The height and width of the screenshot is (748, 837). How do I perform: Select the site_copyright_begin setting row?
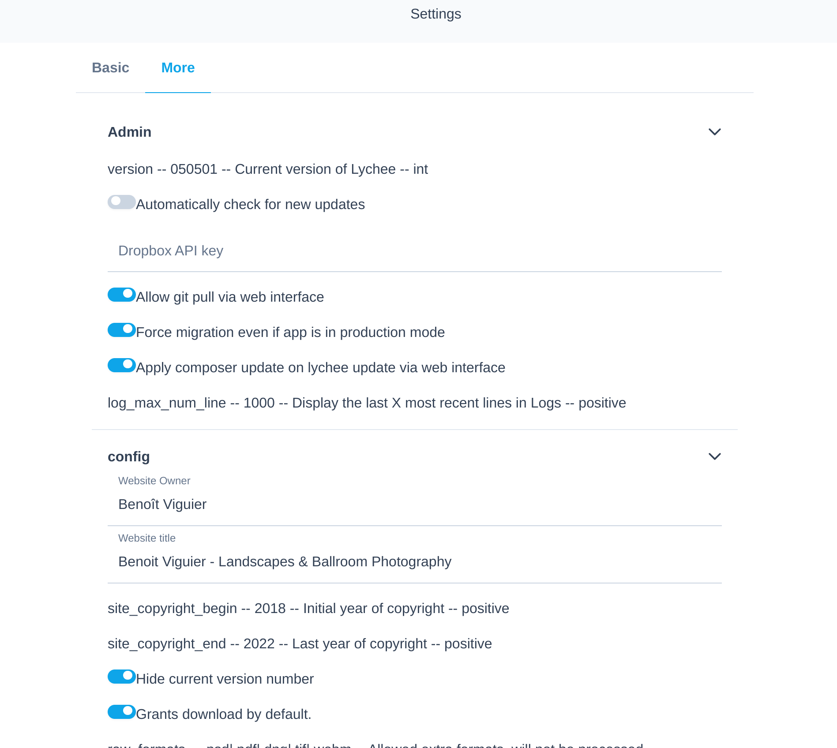(308, 608)
